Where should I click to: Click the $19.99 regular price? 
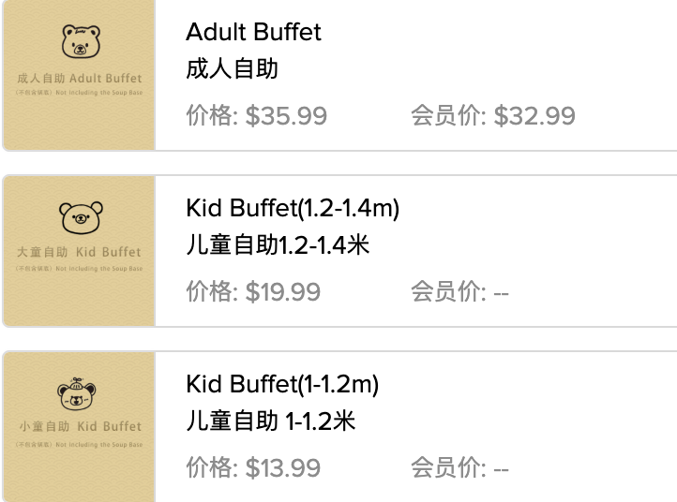click(x=253, y=292)
